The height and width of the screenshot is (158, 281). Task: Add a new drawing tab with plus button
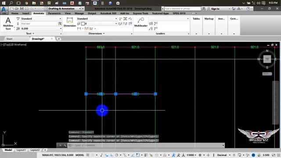click(59, 39)
